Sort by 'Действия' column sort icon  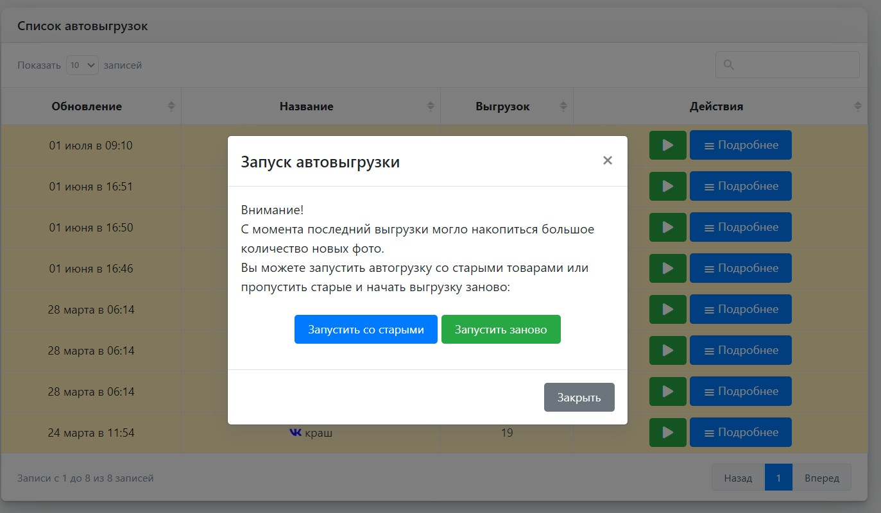pos(858,106)
